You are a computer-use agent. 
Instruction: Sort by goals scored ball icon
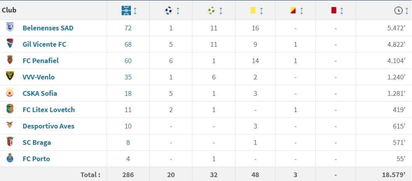coord(168,11)
